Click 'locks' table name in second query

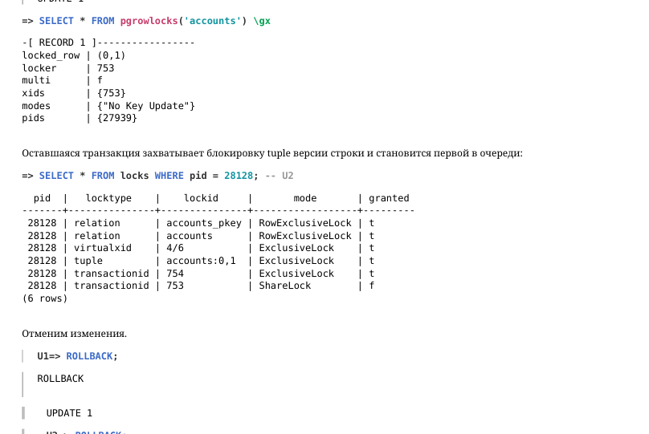[134, 176]
